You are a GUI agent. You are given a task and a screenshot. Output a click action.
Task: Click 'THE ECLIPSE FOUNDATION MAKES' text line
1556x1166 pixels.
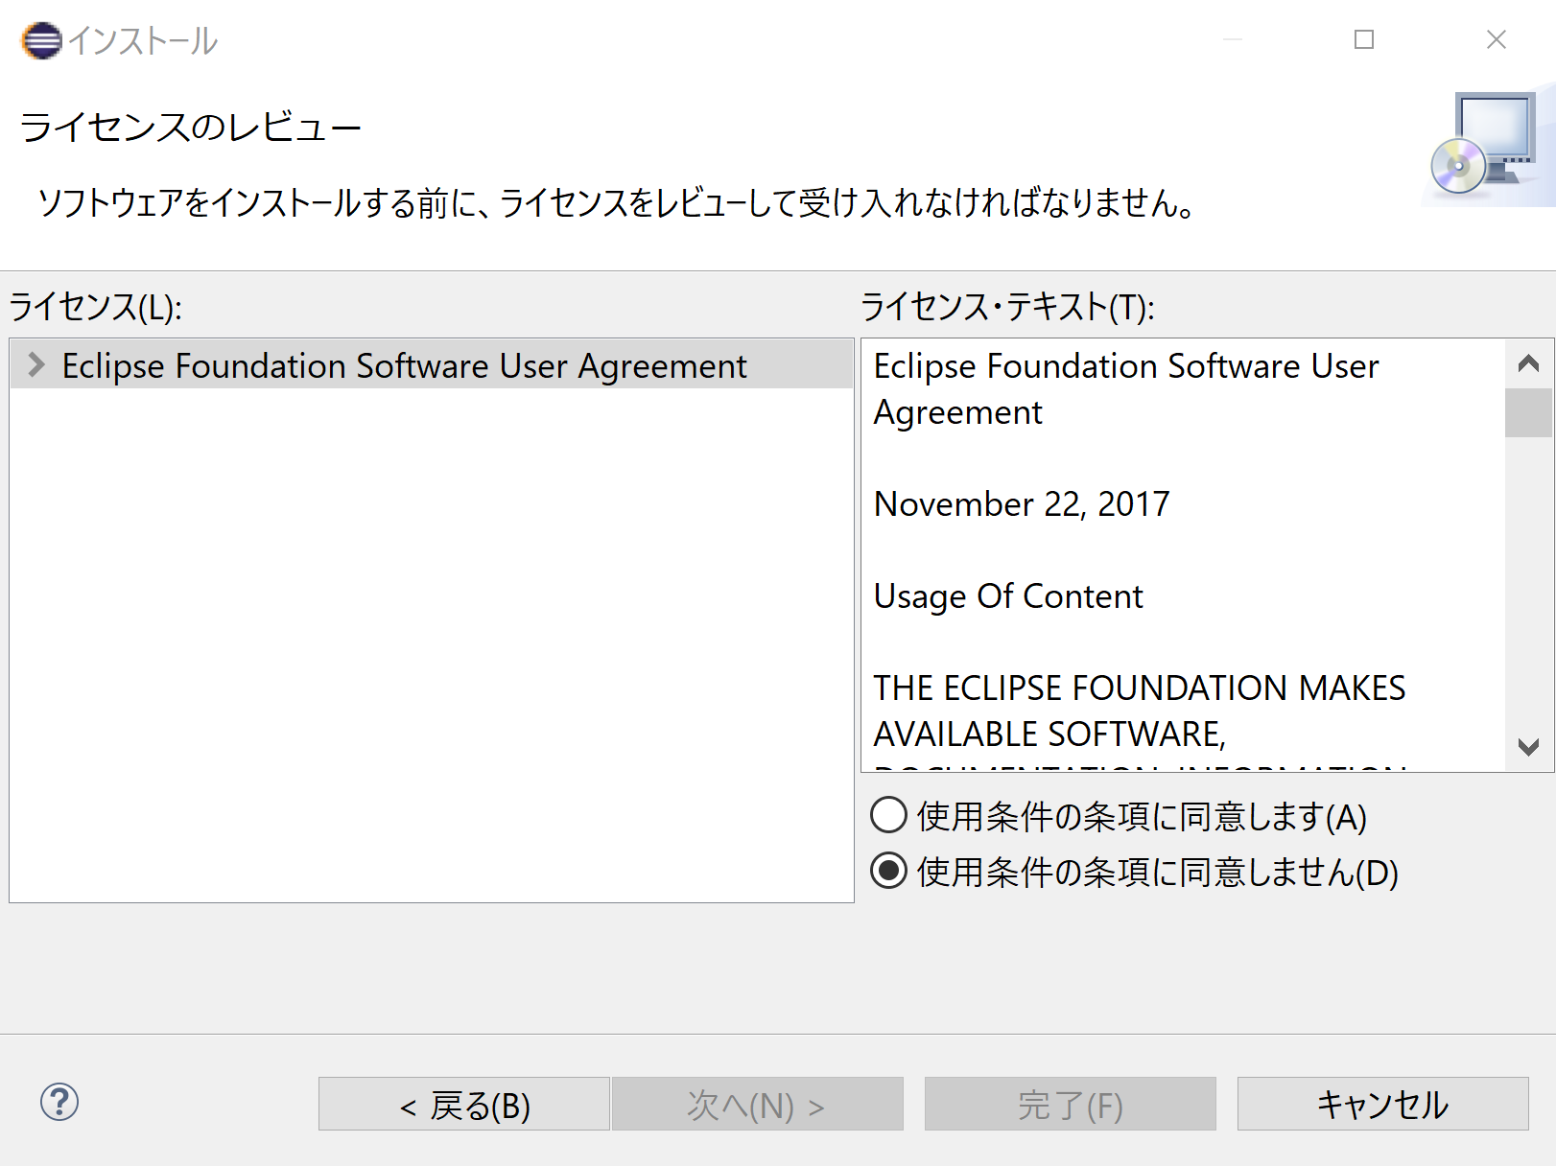(1140, 688)
